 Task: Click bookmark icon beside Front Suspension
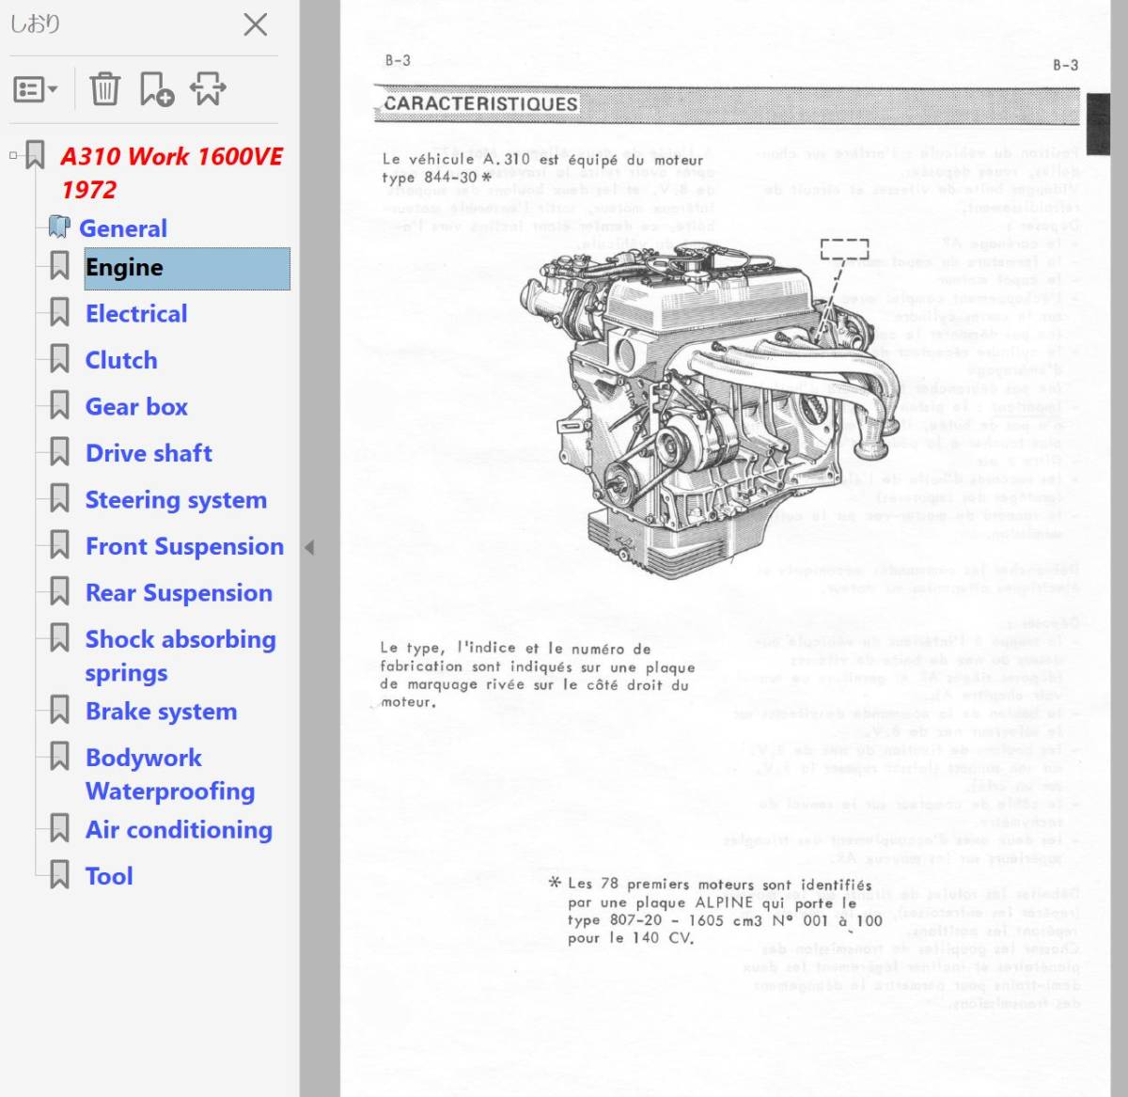pyautogui.click(x=59, y=545)
